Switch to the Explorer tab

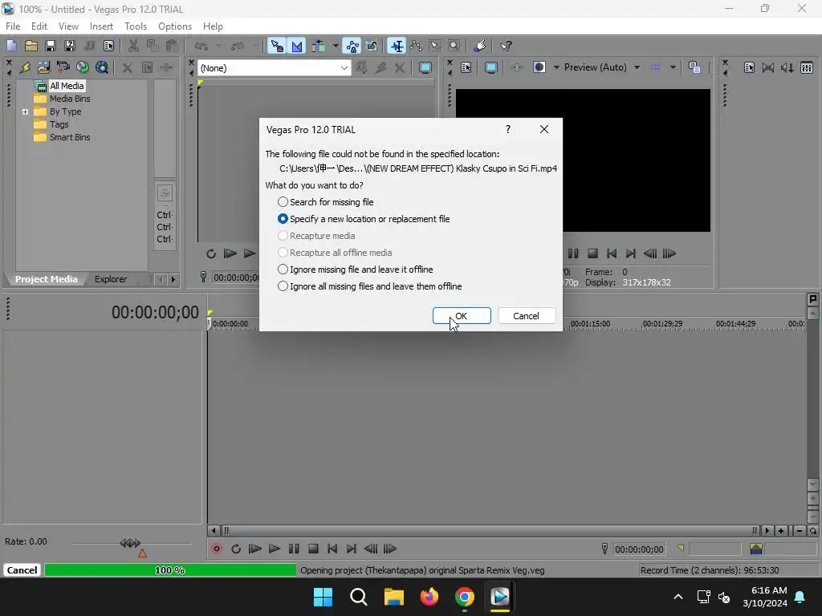pos(111,279)
